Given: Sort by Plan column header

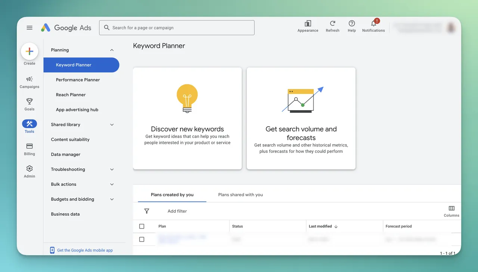Looking at the screenshot, I should coord(162,226).
